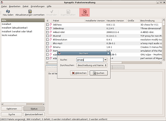Select the 8hz-mp3 package name
The width and height of the screenshot is (166, 121).
[x=58, y=43]
